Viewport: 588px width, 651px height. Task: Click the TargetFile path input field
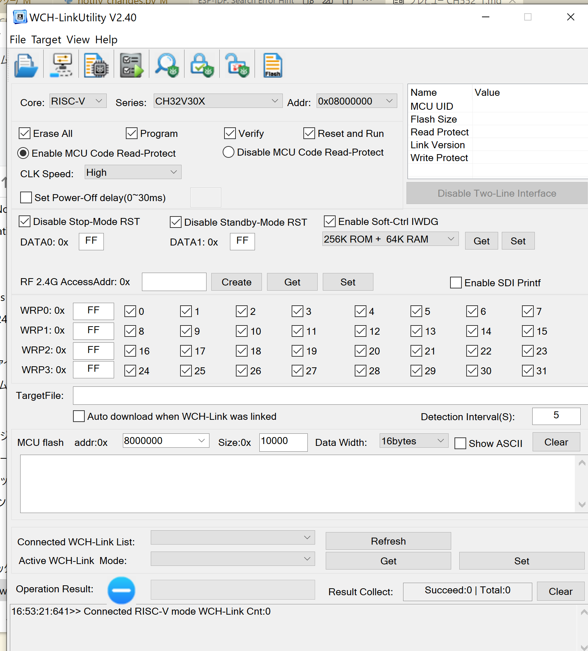pyautogui.click(x=330, y=396)
